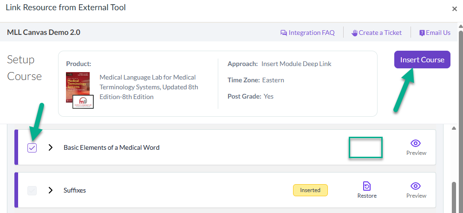Click the Create a Ticket hand icon
The height and width of the screenshot is (213, 463).
(x=354, y=33)
